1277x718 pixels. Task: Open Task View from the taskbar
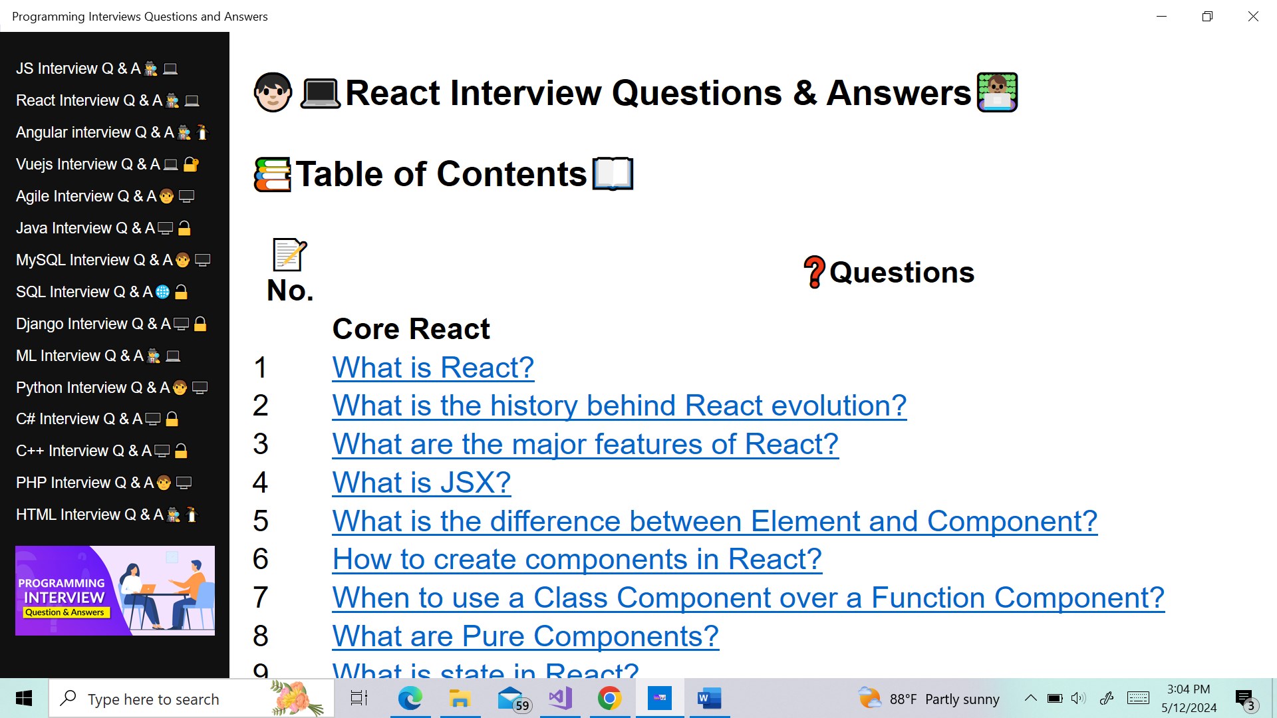coord(359,698)
